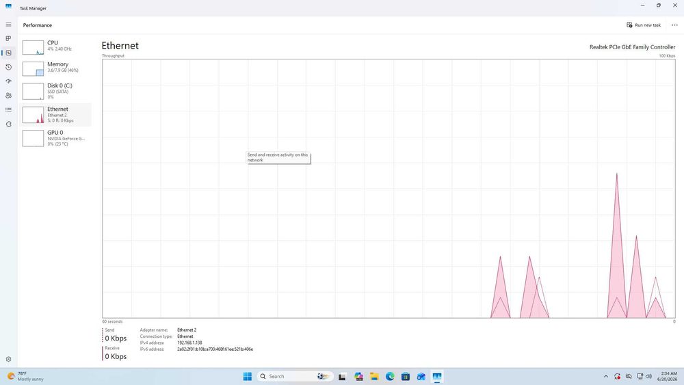Viewport: 684px width, 385px height.
Task: Show hidden system tray icons
Action: 606,376
